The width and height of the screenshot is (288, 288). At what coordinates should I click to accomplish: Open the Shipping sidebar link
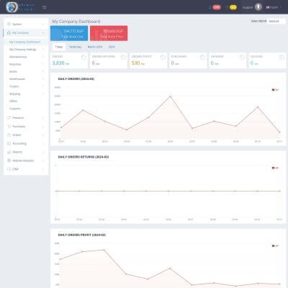14,94
